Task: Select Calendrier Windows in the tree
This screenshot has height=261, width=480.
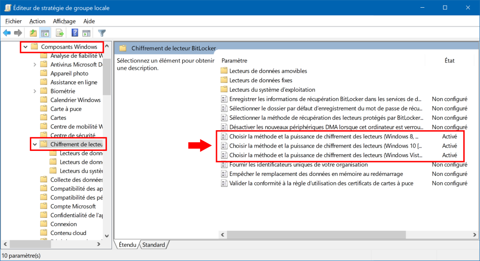Action: [76, 100]
